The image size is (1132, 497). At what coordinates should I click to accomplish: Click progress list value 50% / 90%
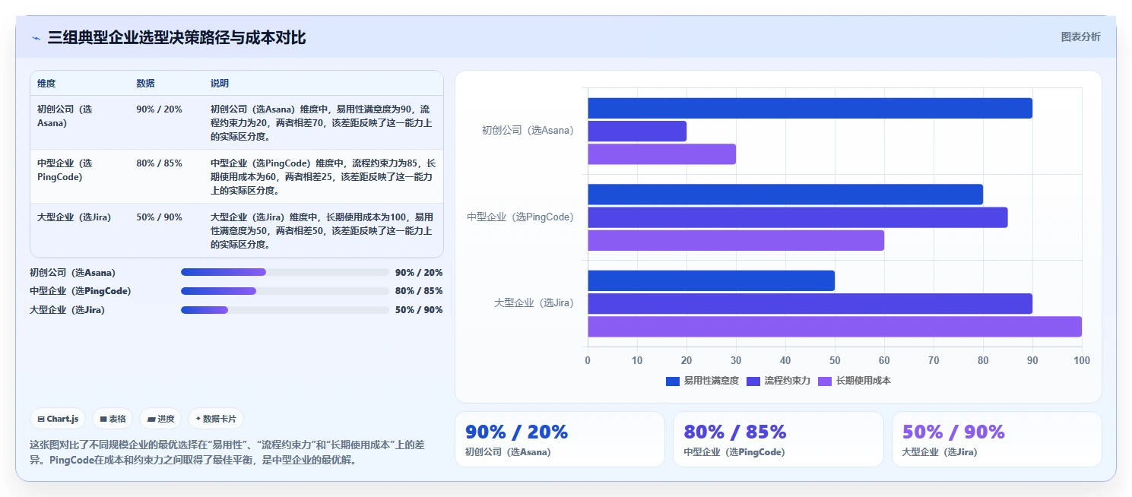click(419, 310)
